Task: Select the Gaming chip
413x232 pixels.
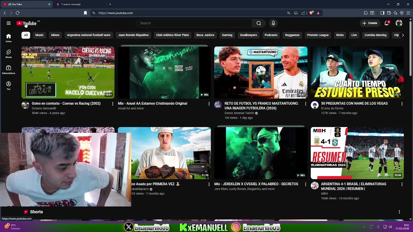Action: [x=227, y=35]
